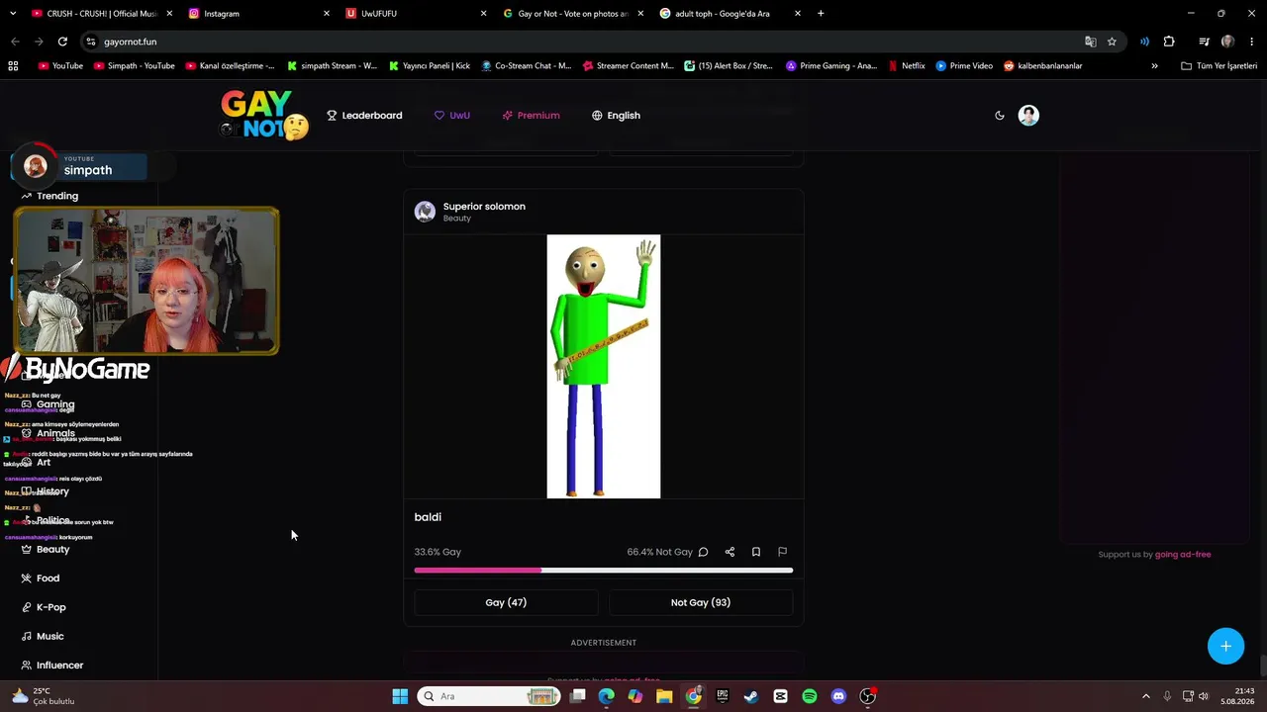This screenshot has height=712, width=1267.
Task: Open the comments on the baldi post
Action: click(x=703, y=552)
